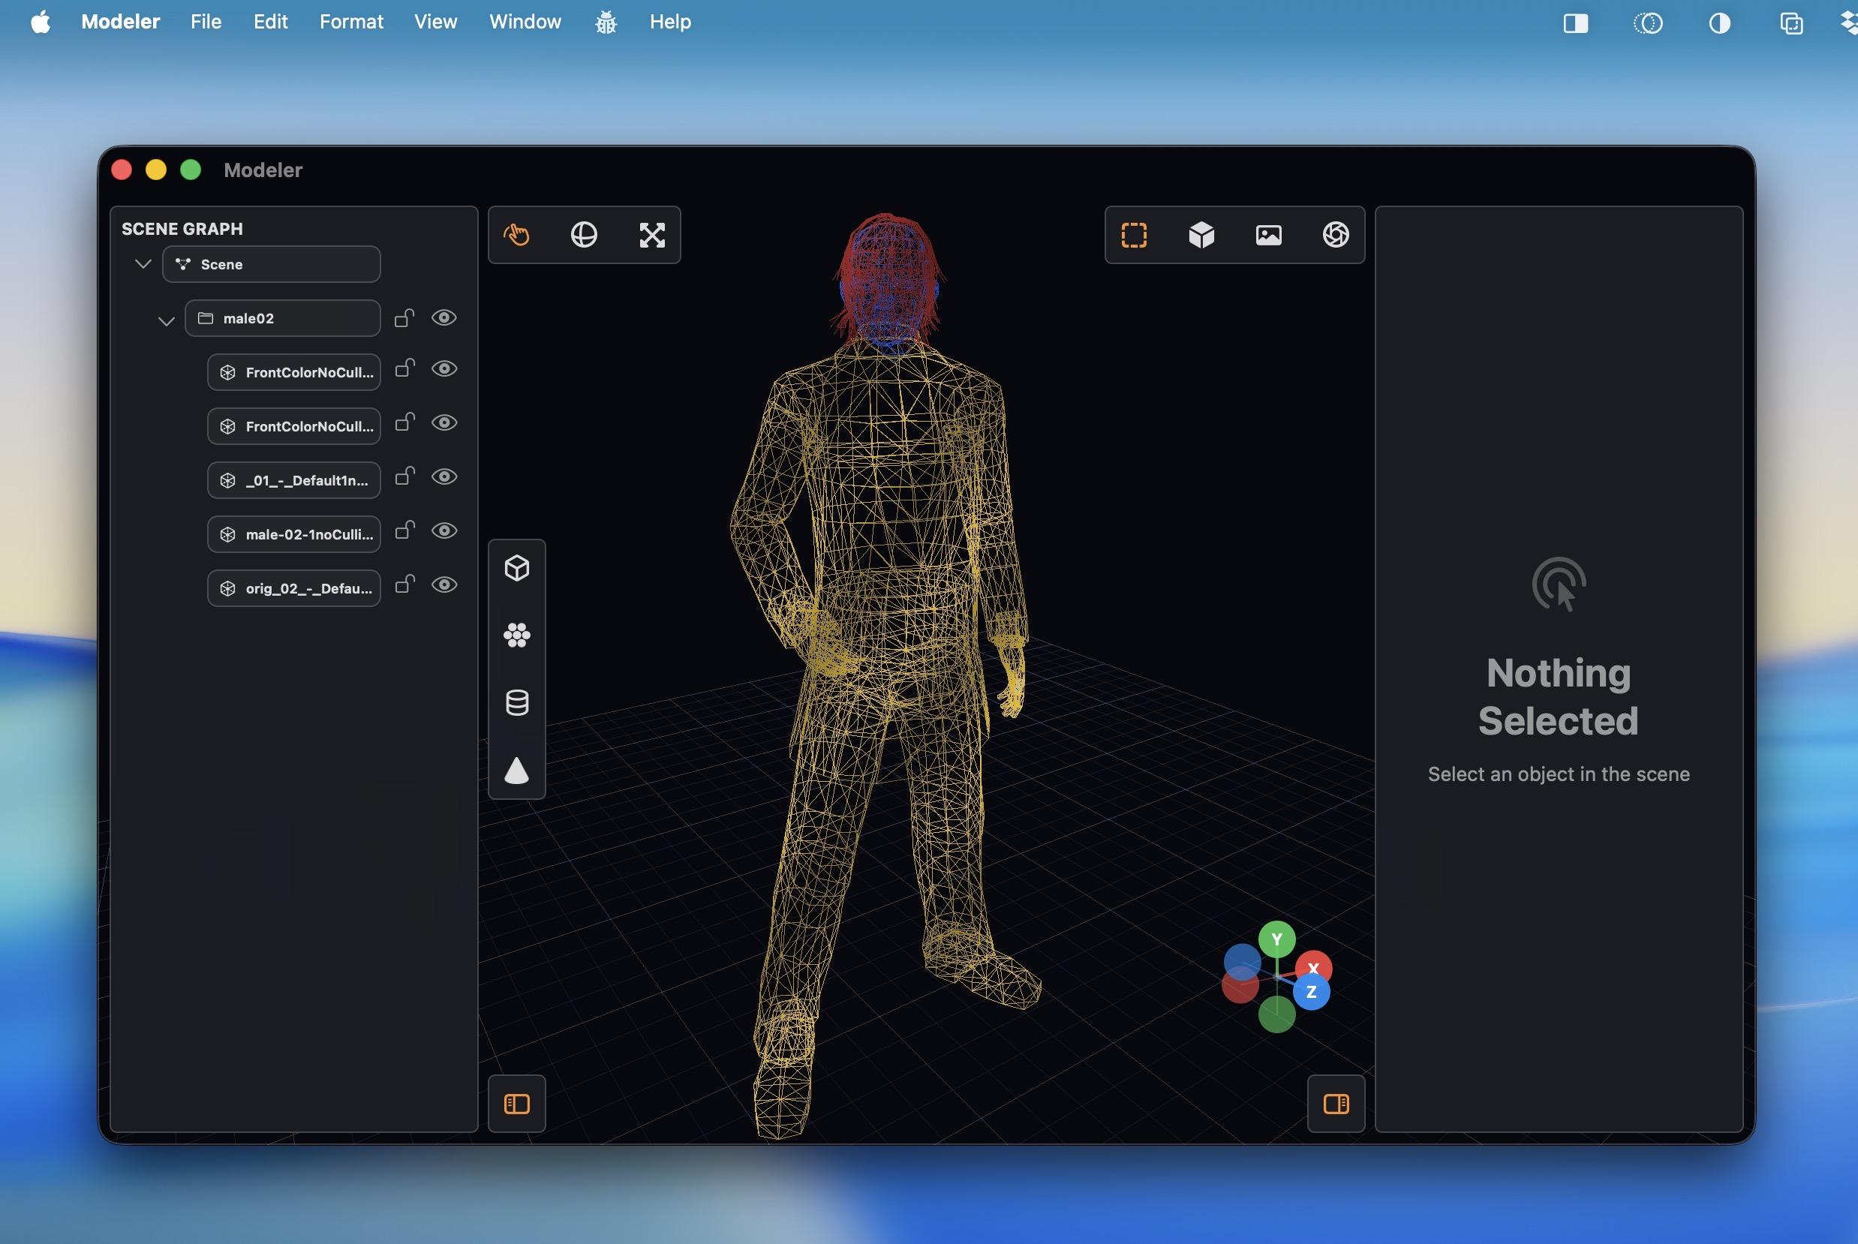Open the View menu
Screen dimensions: 1858x1244
pyautogui.click(x=435, y=23)
